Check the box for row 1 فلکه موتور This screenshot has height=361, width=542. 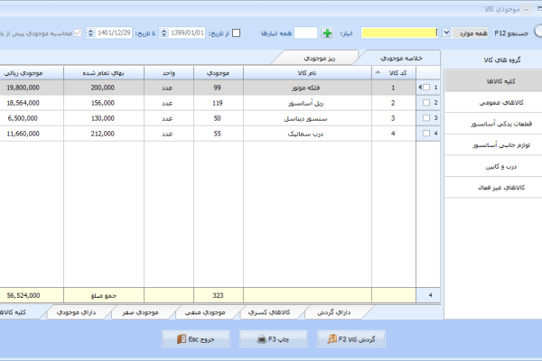(x=426, y=87)
